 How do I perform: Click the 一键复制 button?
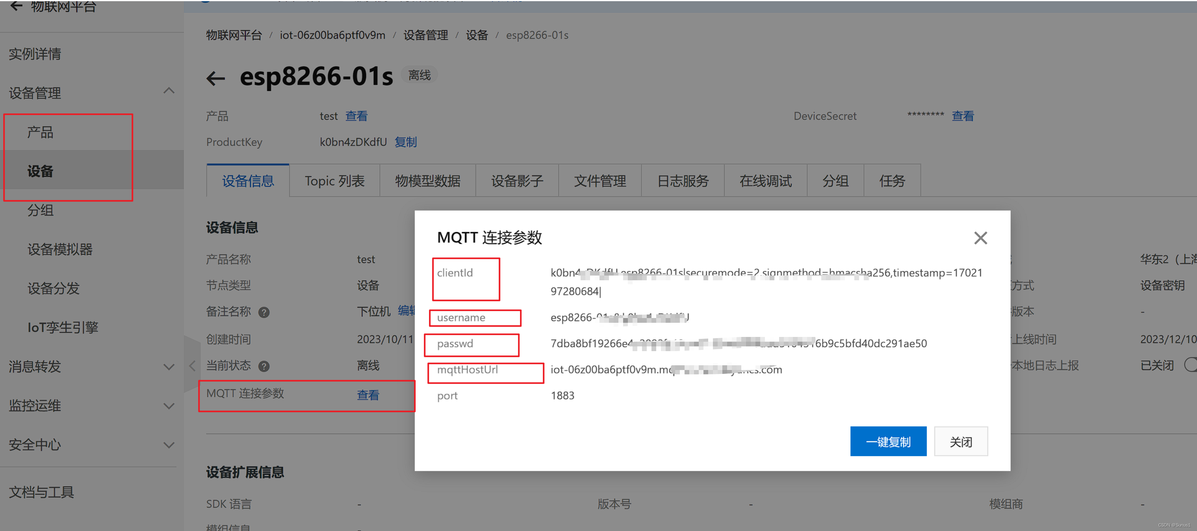tap(888, 441)
